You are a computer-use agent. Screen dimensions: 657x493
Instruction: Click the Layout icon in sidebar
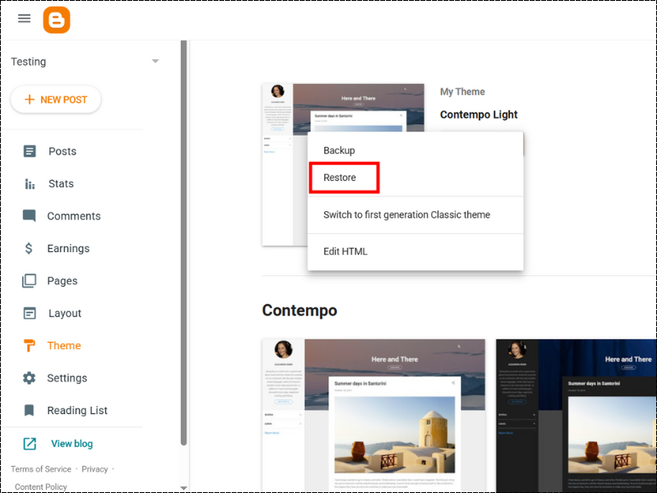[30, 313]
